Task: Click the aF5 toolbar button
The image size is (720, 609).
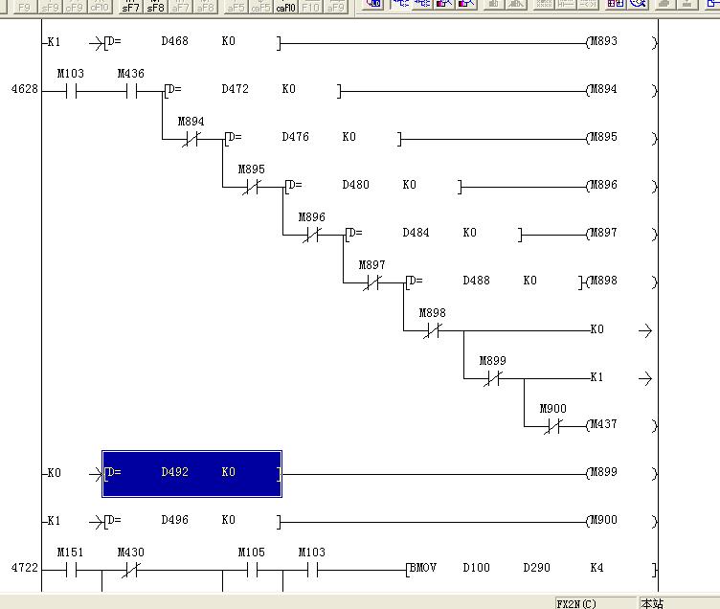Action: (x=235, y=6)
